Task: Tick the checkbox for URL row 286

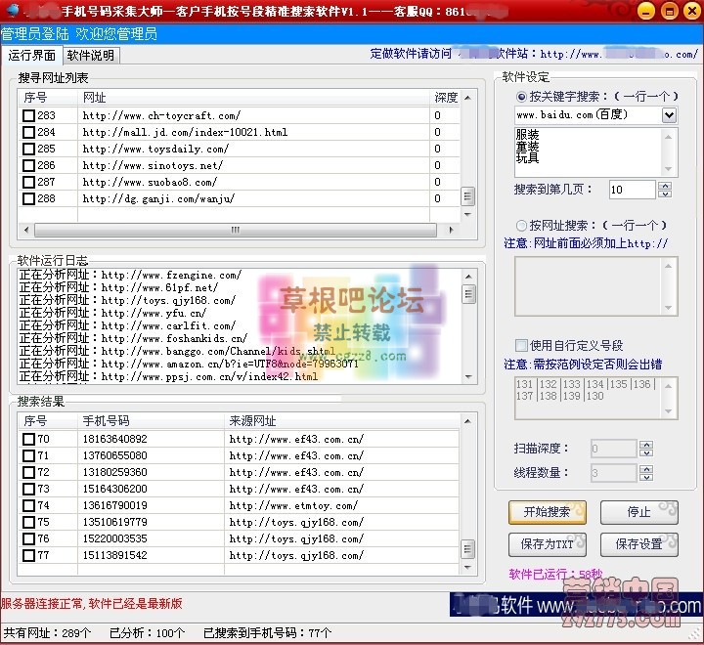Action: click(x=28, y=165)
